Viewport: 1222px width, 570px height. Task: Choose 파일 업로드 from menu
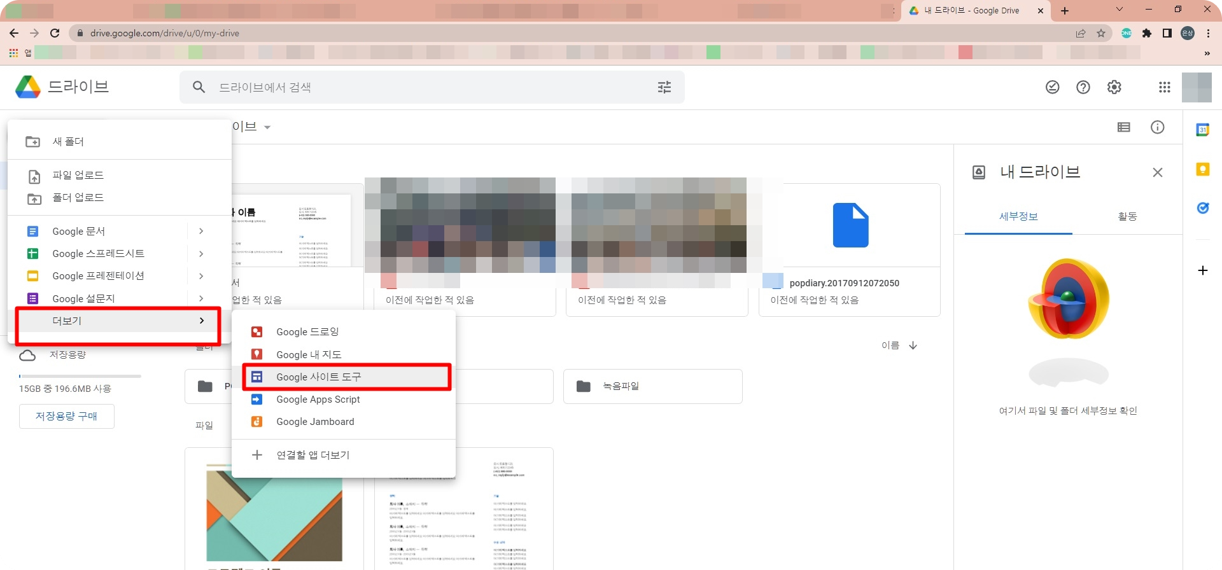tap(120, 175)
